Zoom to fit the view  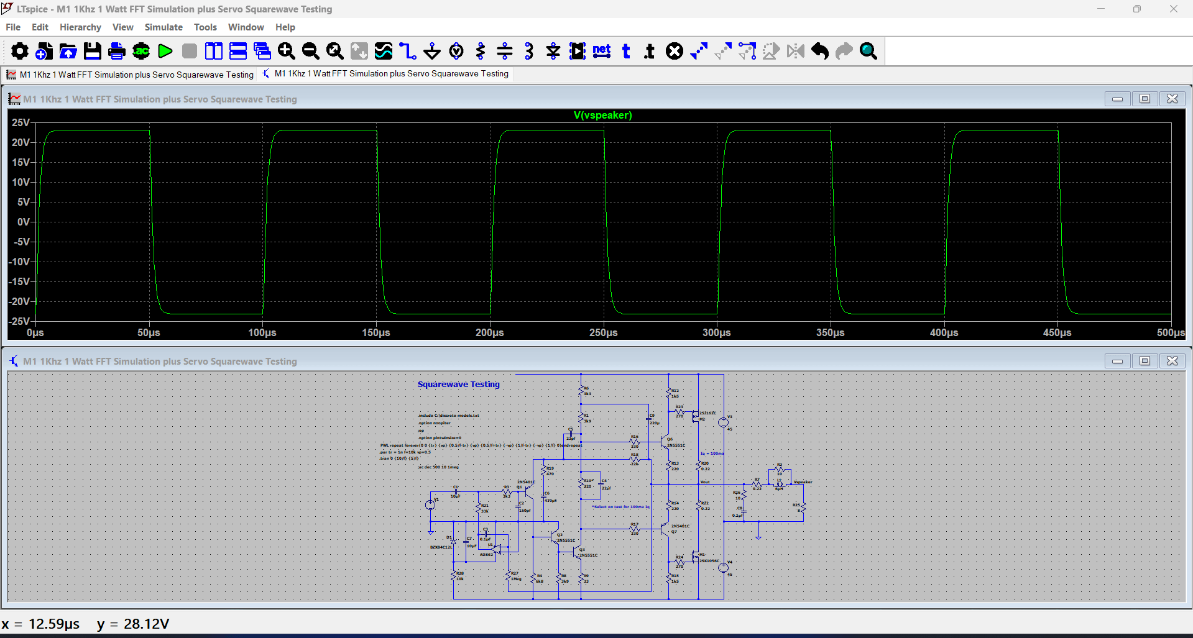(x=335, y=51)
